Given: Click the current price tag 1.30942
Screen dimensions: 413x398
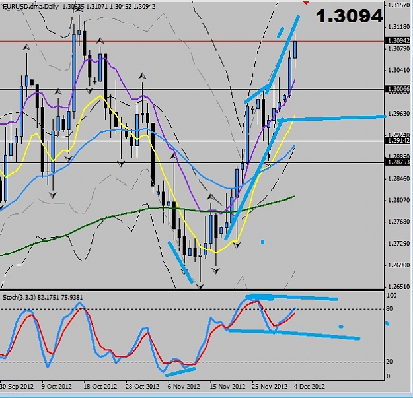Looking at the screenshot, I should (x=398, y=40).
